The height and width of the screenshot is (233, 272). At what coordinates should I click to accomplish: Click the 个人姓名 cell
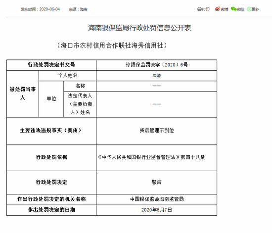click(x=67, y=76)
